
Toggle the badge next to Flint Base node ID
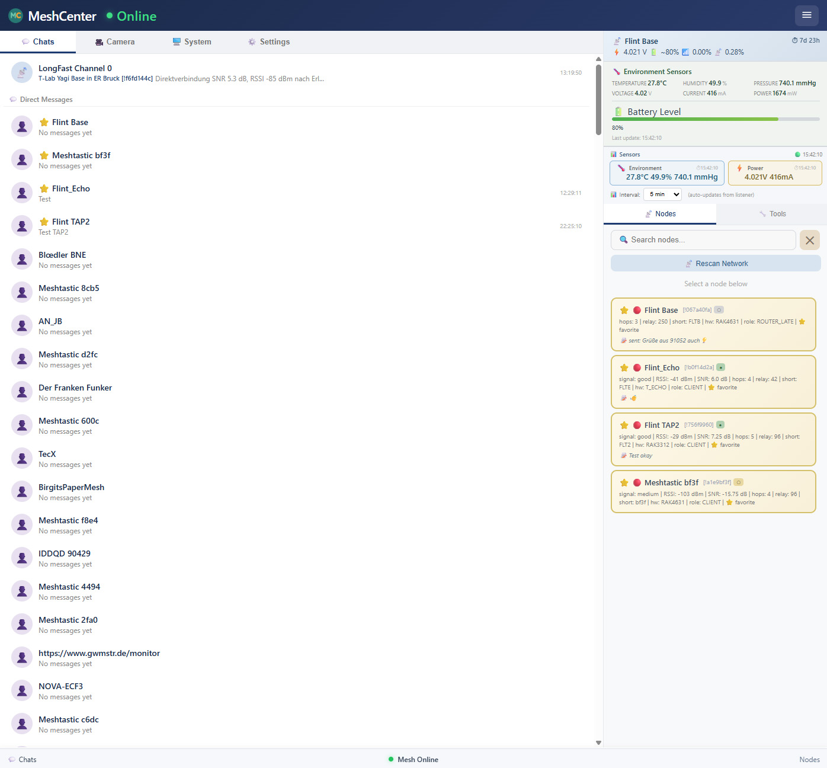[719, 310]
